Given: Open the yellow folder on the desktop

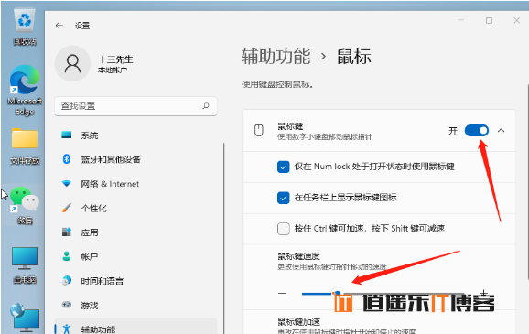Looking at the screenshot, I should tap(25, 138).
